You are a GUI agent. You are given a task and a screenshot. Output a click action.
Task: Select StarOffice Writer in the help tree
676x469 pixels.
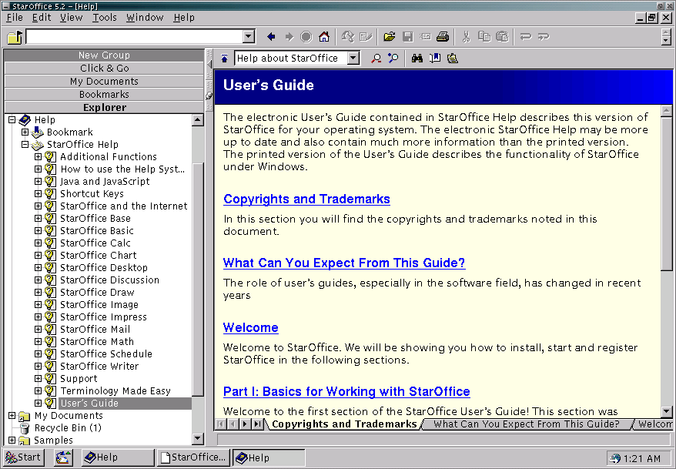point(99,366)
